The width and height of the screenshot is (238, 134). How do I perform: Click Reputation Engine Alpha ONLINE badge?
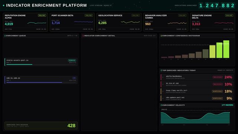tap(42, 15)
